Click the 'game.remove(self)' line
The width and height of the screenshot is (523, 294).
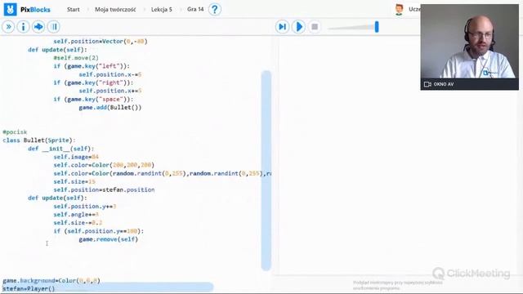[x=109, y=239]
